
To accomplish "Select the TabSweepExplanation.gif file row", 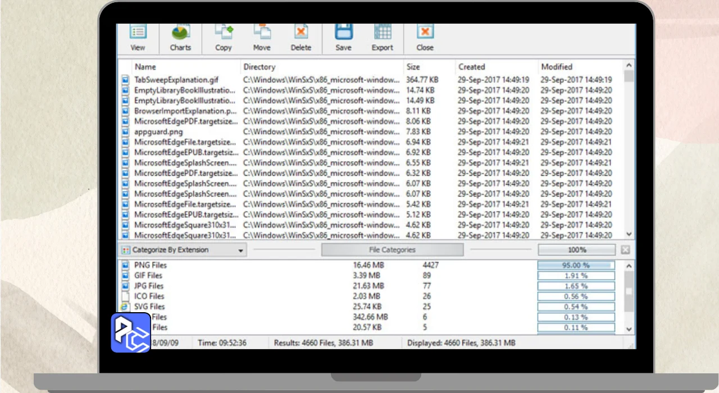I will [176, 80].
